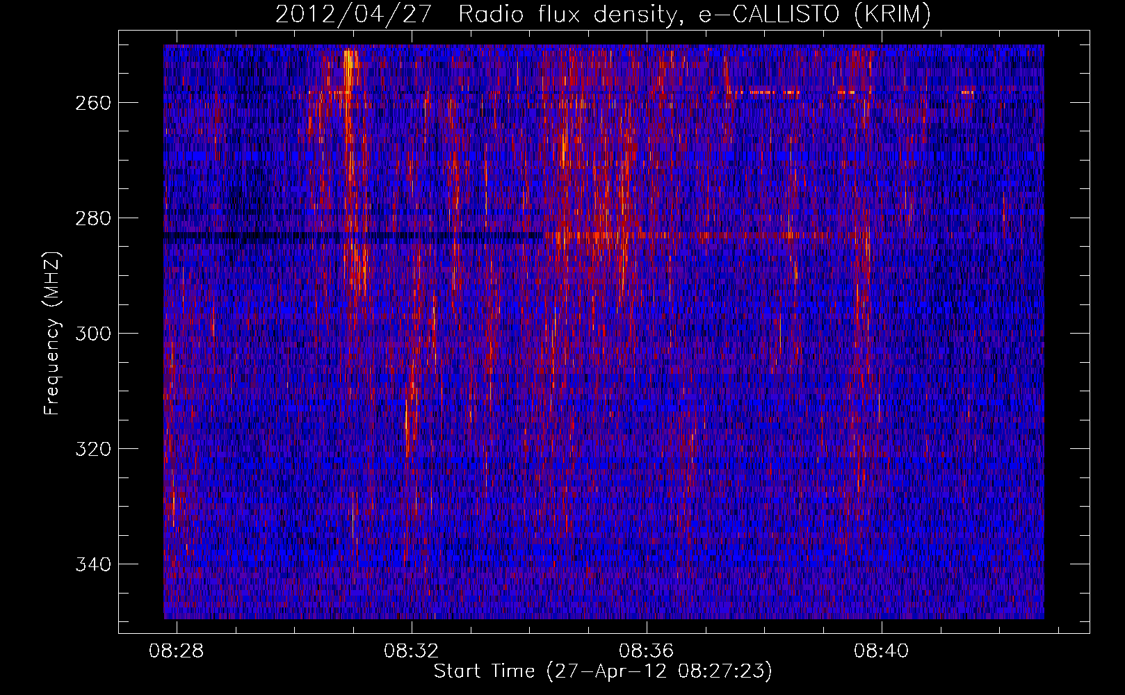Click the 08:40 time tick label

pos(882,651)
